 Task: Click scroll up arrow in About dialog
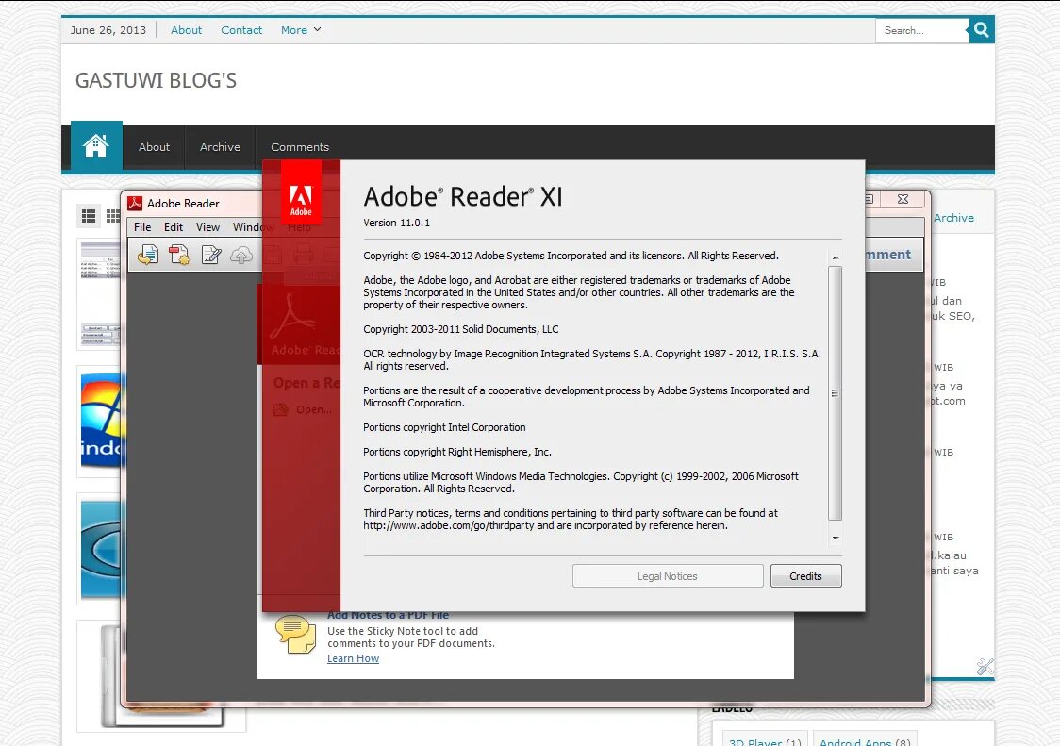836,257
